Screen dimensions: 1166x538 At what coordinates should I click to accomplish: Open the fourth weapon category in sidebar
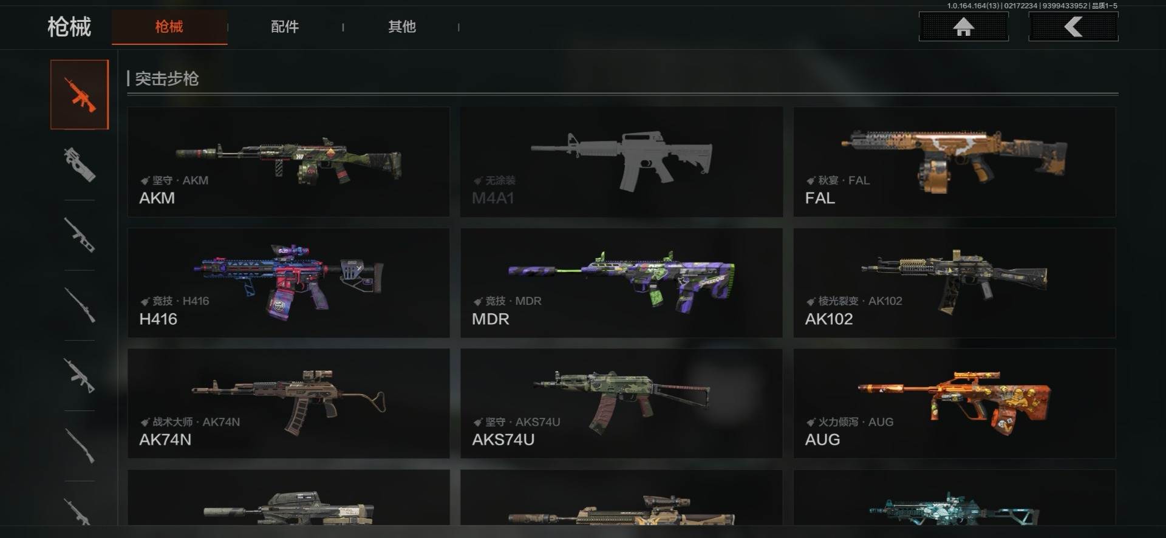pos(80,305)
